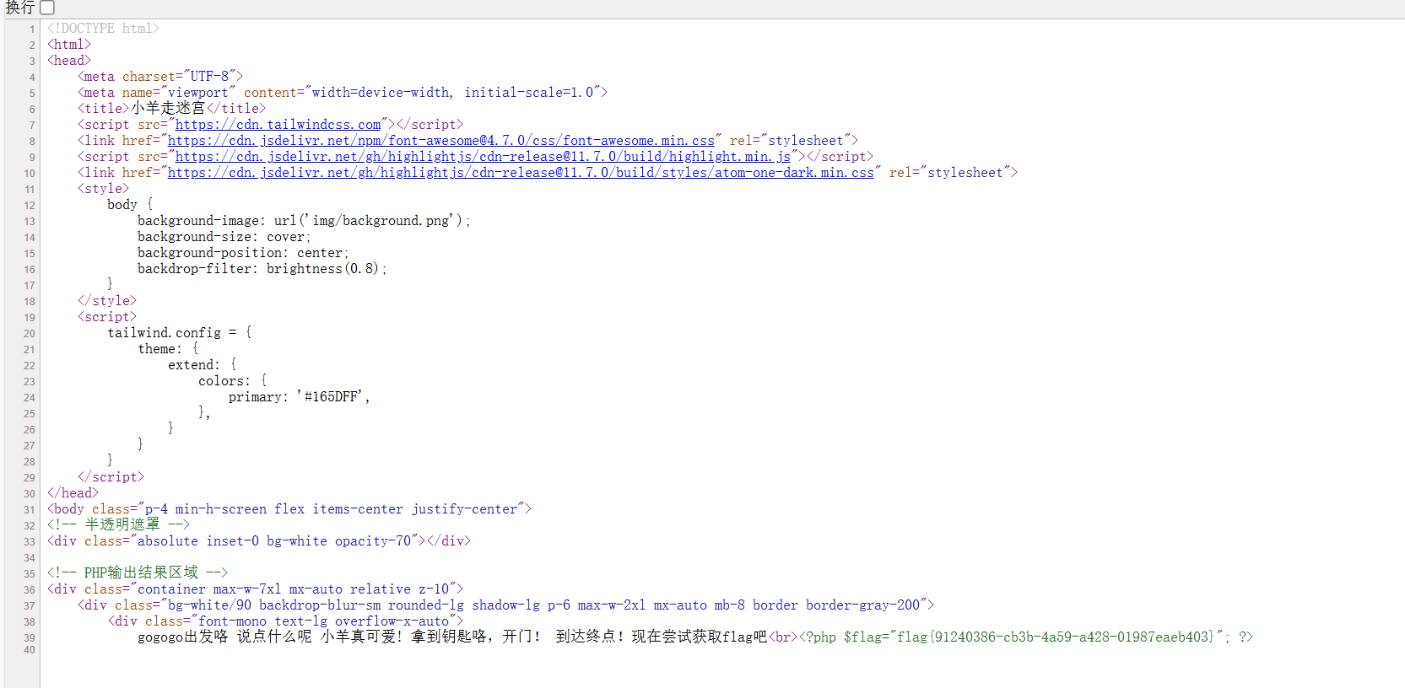
Task: Click the font-mono text-lg div line
Action: pos(285,621)
